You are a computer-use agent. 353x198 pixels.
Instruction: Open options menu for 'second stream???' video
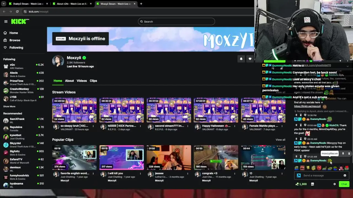(x=188, y=126)
